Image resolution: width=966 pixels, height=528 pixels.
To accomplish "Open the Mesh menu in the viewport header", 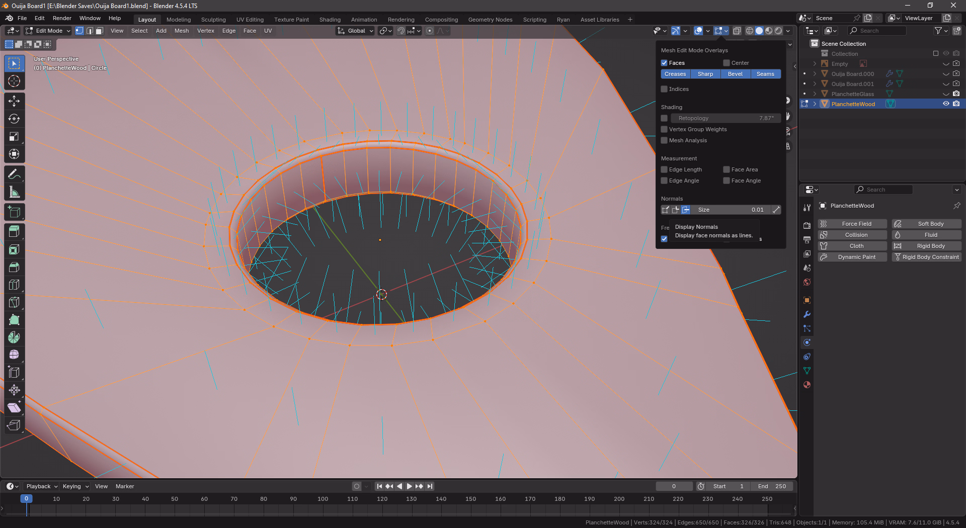I will (181, 31).
